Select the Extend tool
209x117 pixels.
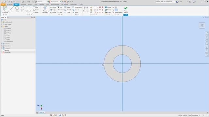60,10
